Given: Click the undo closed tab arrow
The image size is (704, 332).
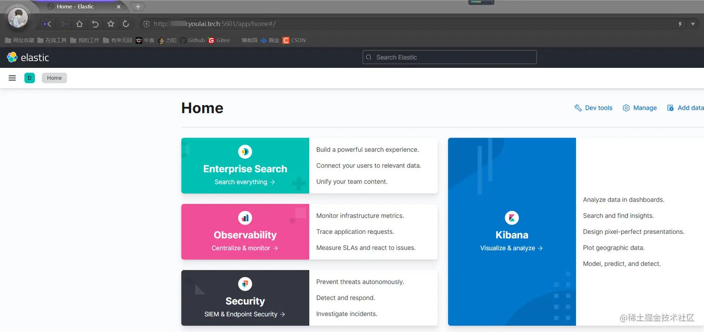Looking at the screenshot, I should pos(95,24).
